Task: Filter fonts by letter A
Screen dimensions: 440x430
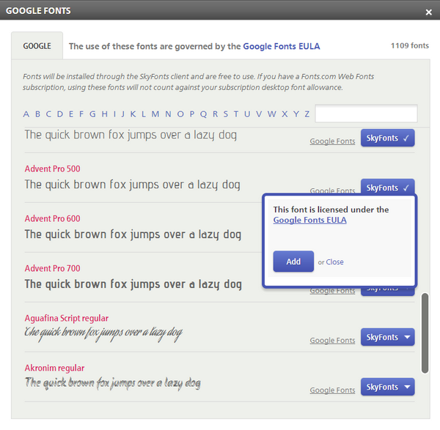Action: [26, 114]
